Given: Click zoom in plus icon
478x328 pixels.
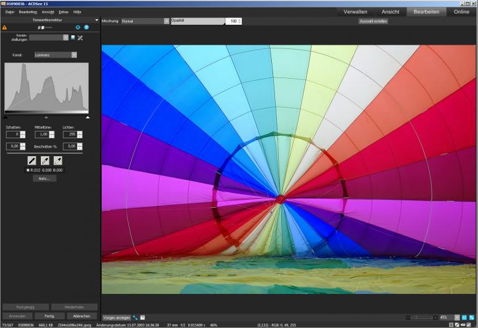Looking at the screenshot, I should [x=435, y=317].
